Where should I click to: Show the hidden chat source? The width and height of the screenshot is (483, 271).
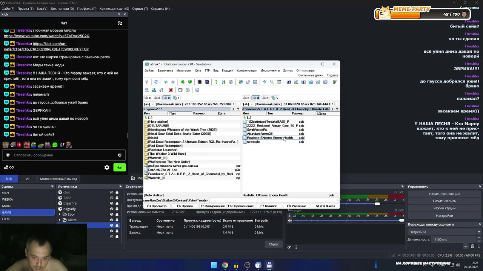(x=112, y=192)
